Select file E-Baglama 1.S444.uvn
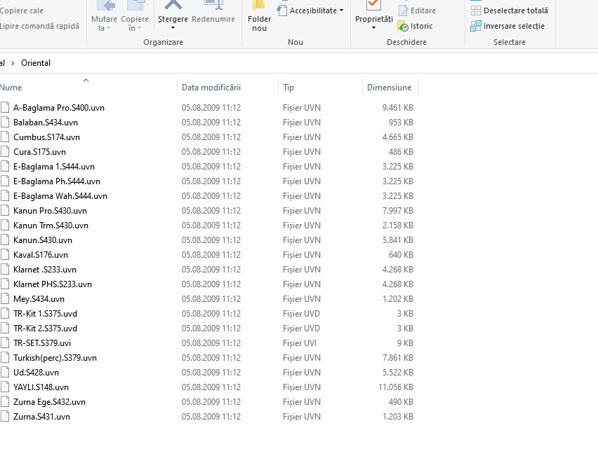This screenshot has width=598, height=470. [x=54, y=167]
